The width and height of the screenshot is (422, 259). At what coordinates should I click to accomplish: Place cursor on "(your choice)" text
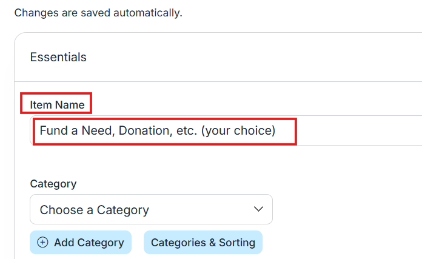click(238, 130)
